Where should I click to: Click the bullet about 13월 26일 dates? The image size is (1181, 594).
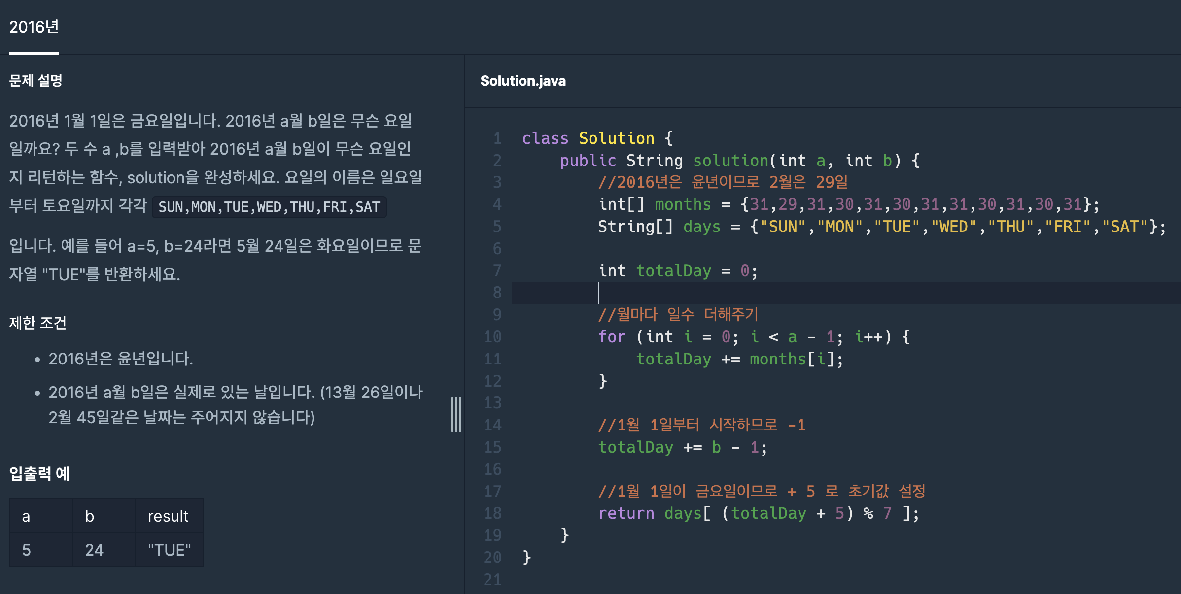[x=236, y=405]
